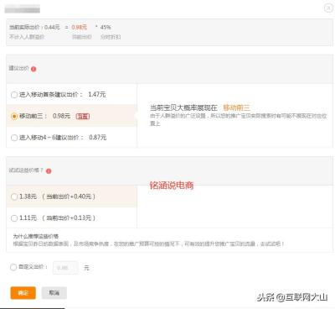Click the info icon beside 试试这些价格
Screen dimensions: 335x309
(x=49, y=170)
